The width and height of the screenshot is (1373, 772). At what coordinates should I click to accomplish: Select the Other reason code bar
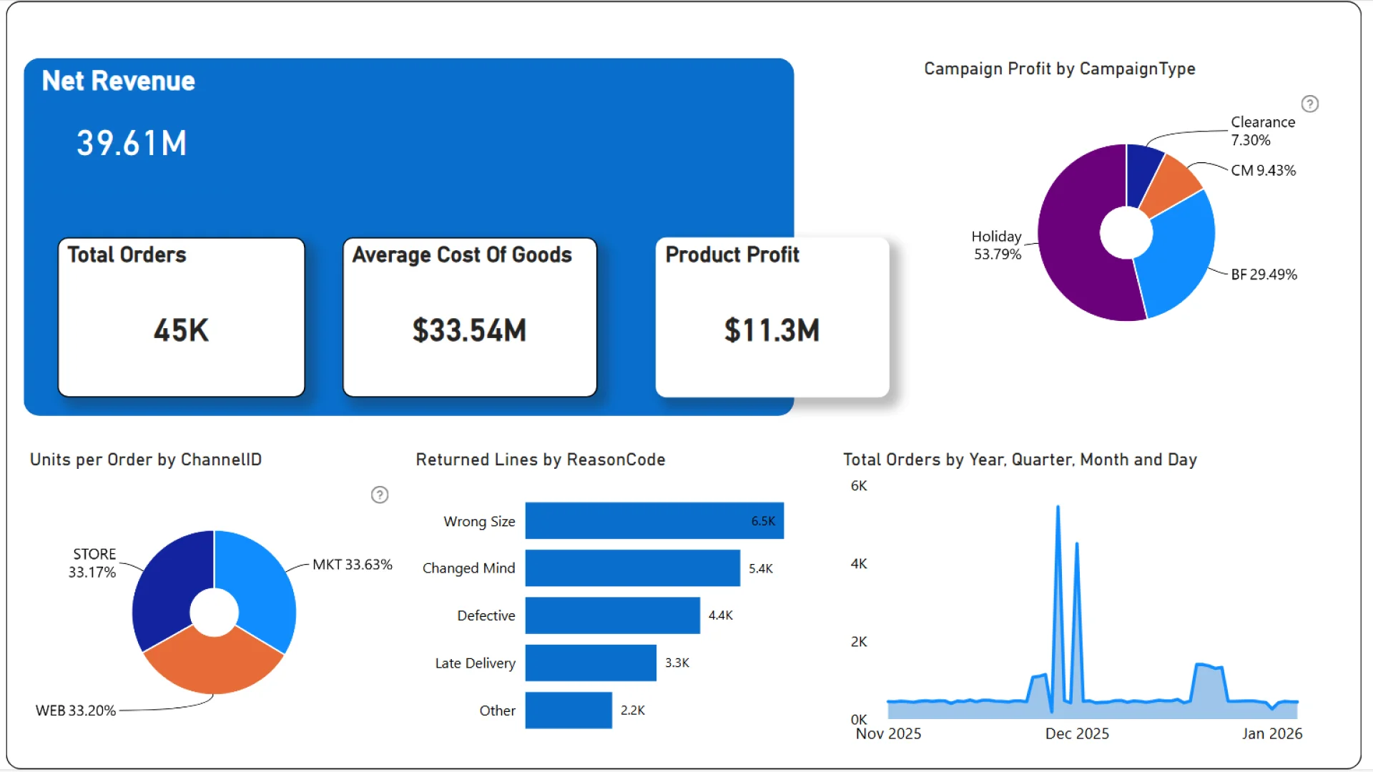(x=569, y=711)
